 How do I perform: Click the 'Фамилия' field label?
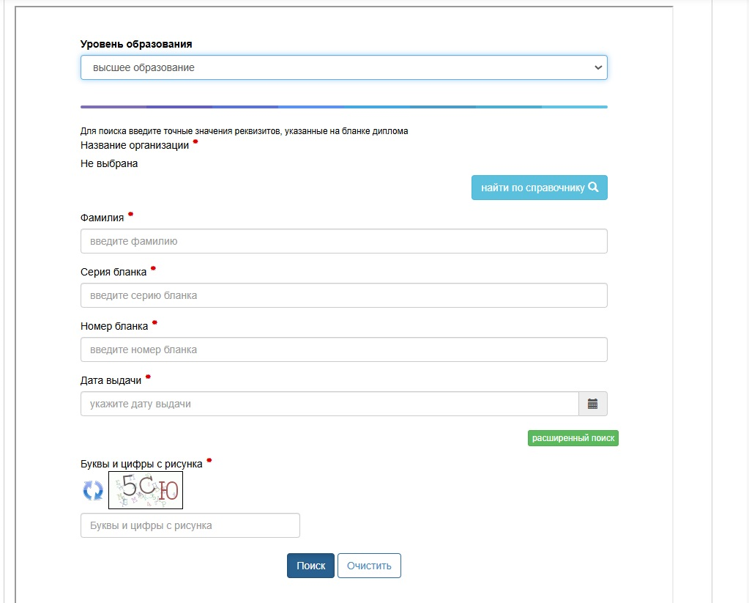click(x=103, y=218)
